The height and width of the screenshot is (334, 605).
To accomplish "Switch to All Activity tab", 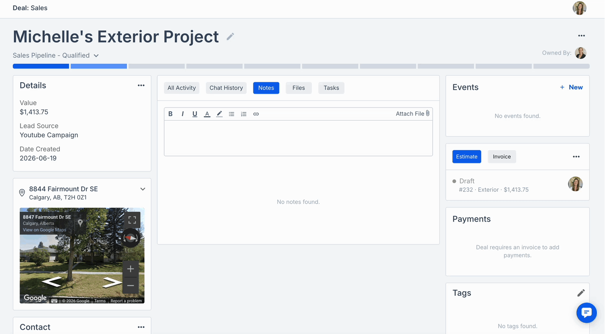I will tap(182, 88).
